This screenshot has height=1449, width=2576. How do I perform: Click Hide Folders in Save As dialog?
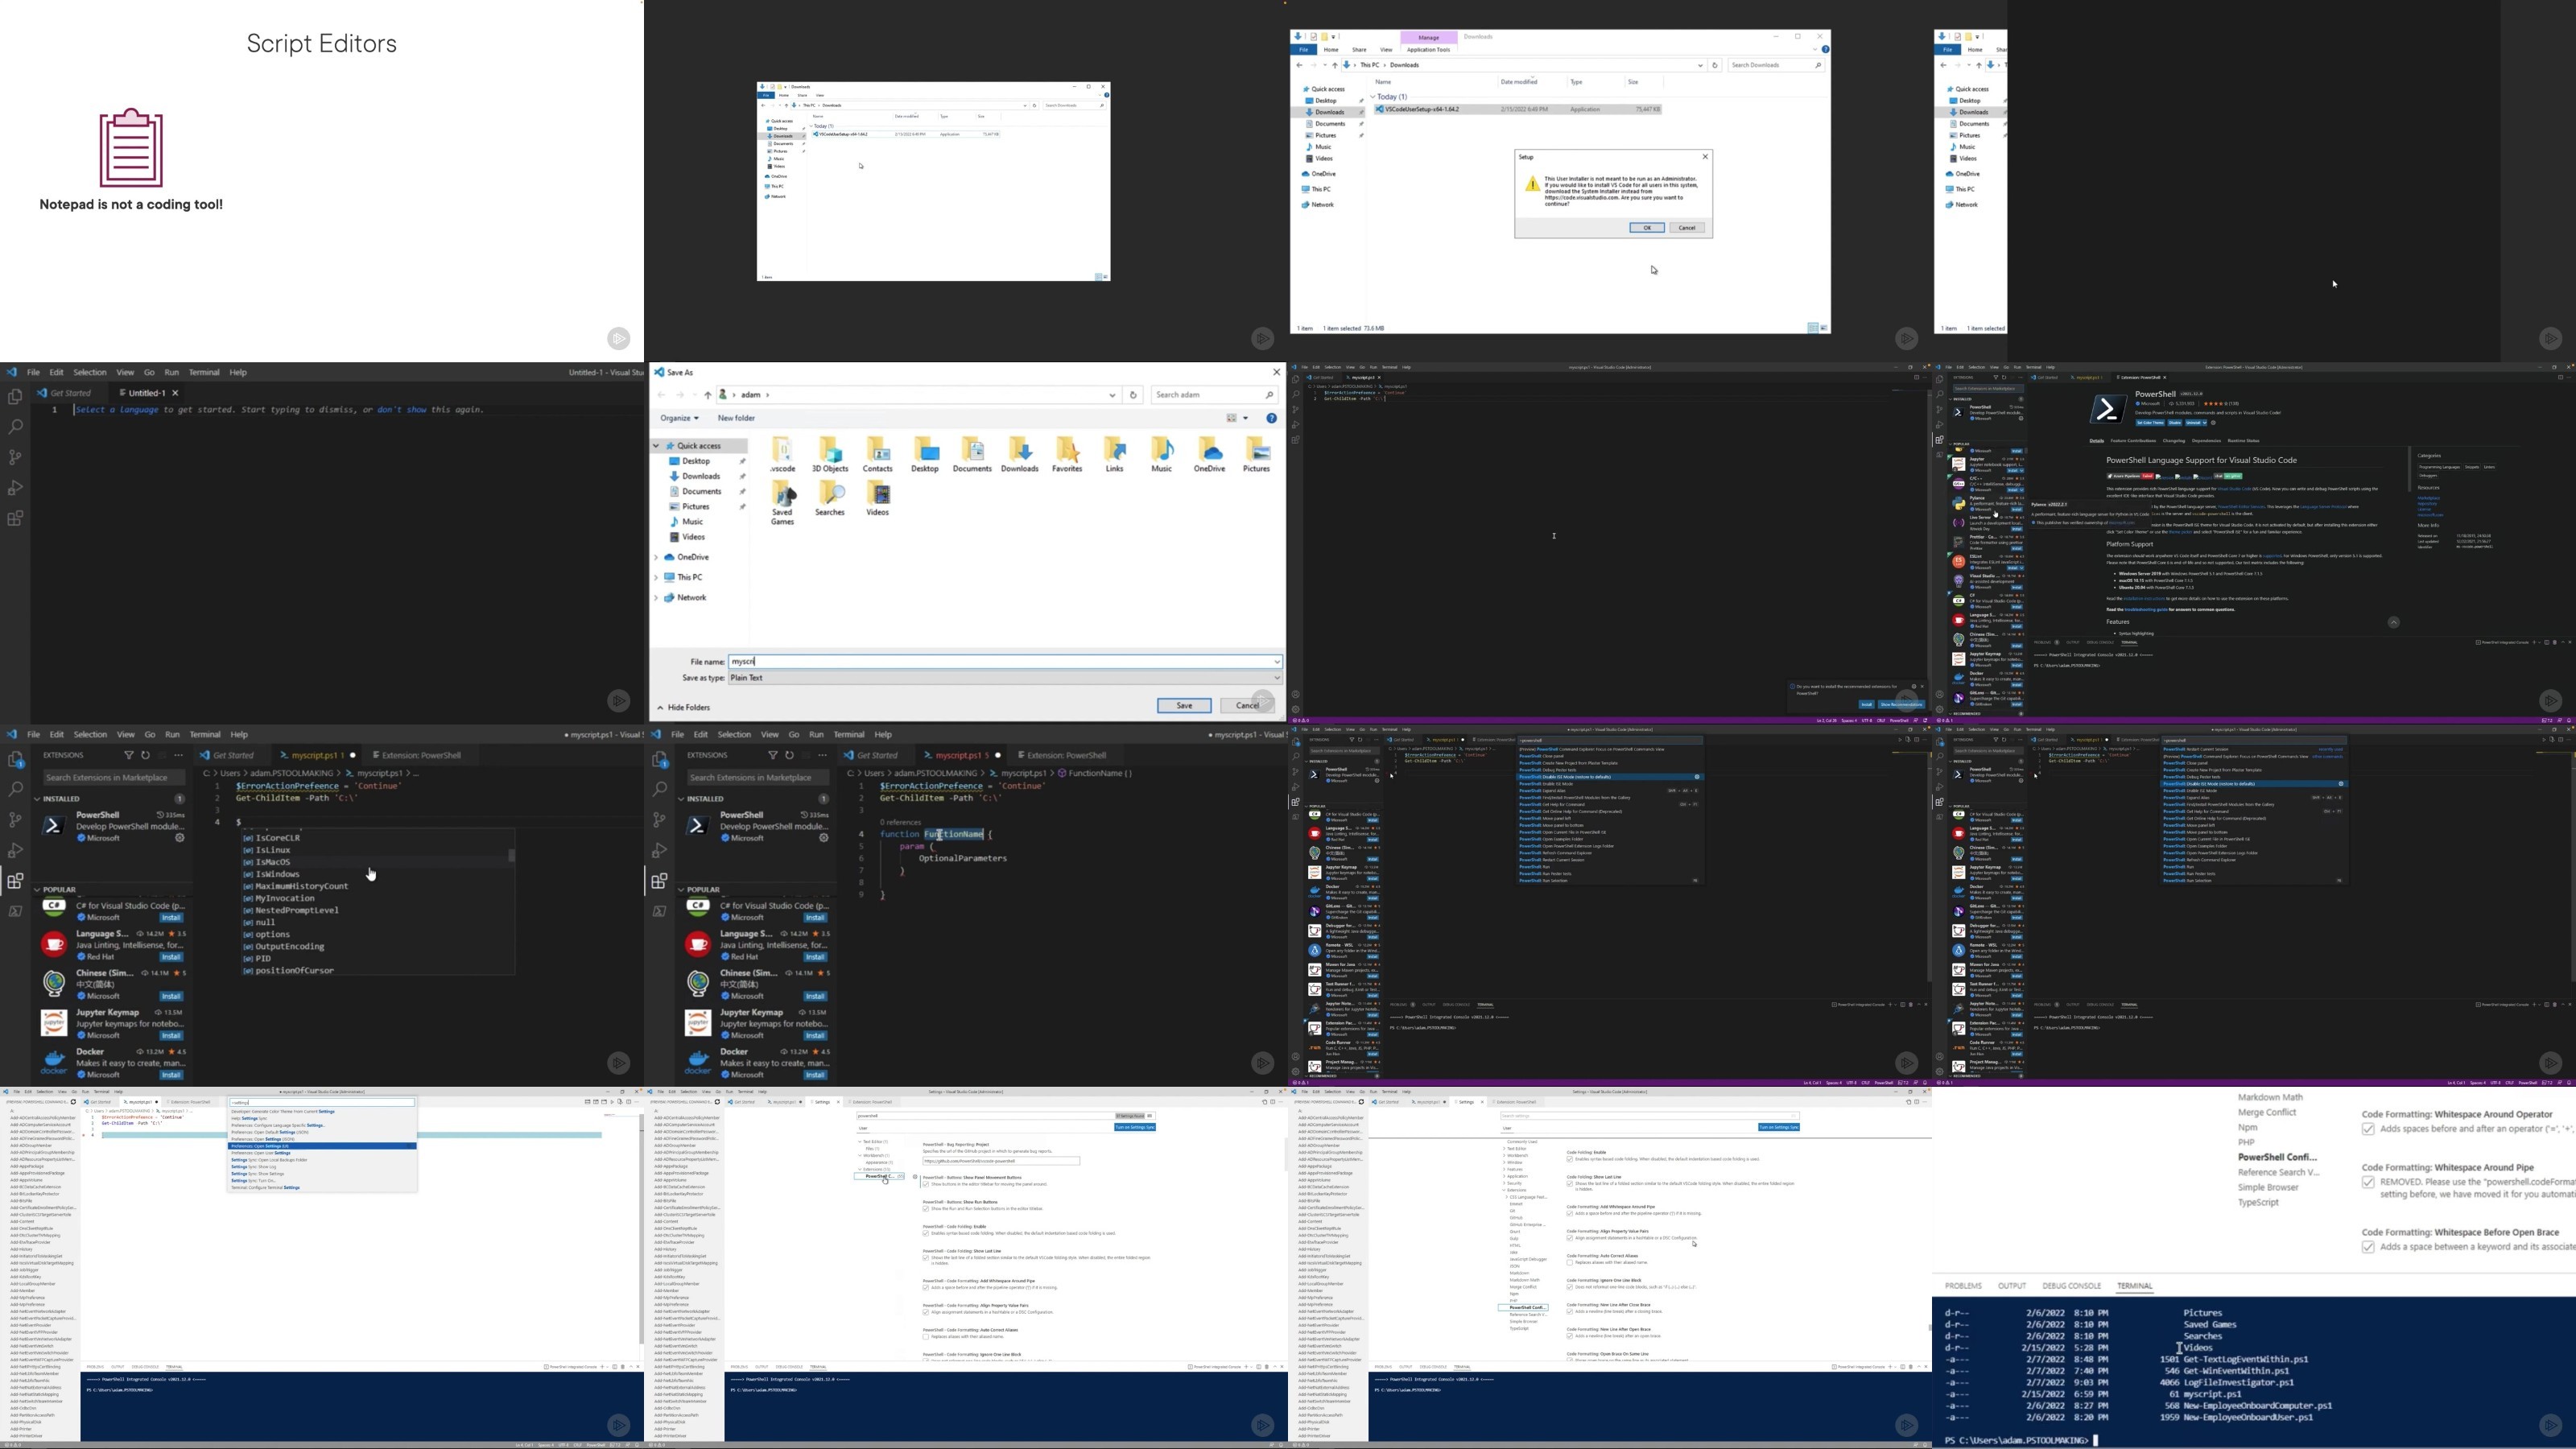pyautogui.click(x=684, y=708)
